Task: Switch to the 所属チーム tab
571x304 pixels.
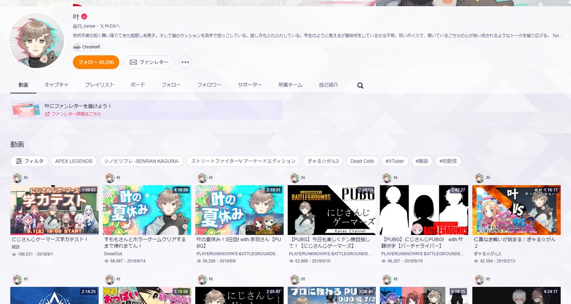Action: [290, 85]
